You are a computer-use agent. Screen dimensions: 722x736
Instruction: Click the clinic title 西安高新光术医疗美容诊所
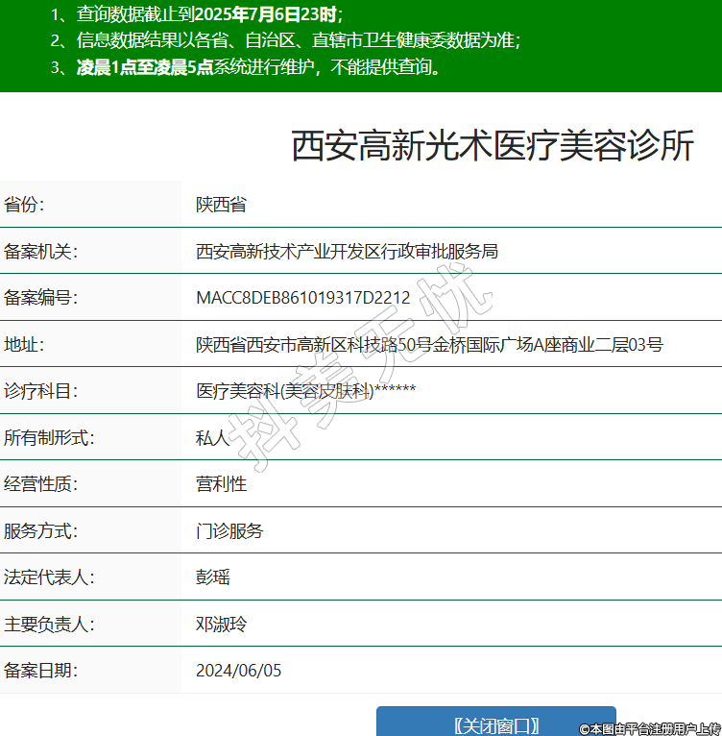click(492, 147)
